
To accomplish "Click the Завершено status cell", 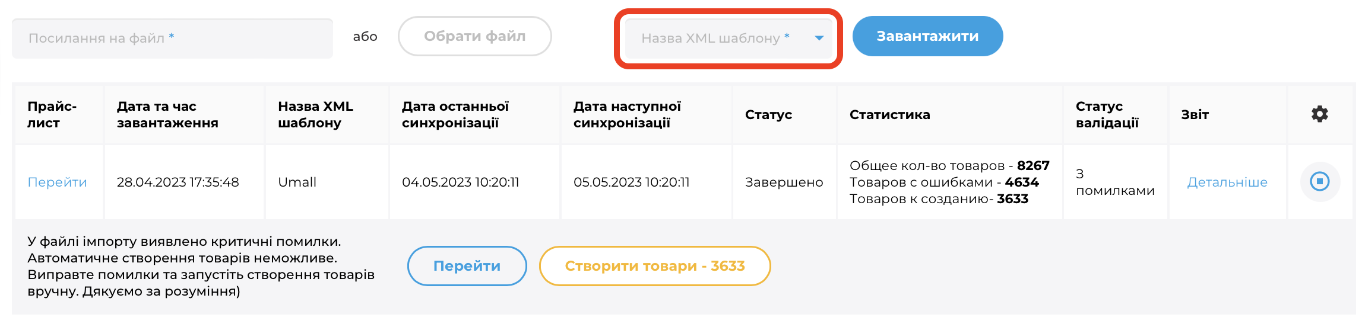I will tap(784, 182).
